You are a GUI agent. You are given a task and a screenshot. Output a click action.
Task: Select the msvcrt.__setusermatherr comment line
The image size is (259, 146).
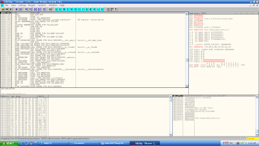[x=91, y=70]
